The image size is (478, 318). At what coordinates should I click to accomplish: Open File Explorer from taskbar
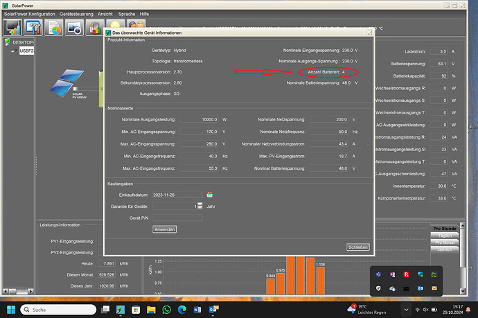pos(151,310)
